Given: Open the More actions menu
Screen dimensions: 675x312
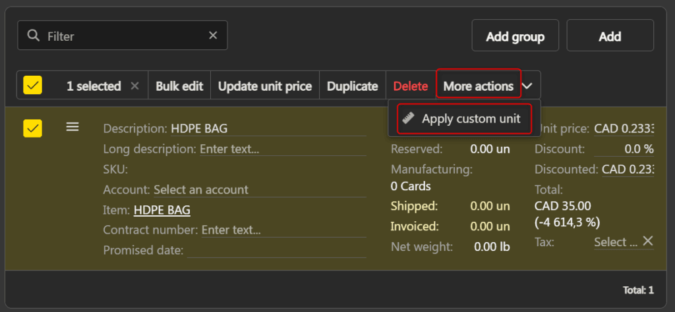Looking at the screenshot, I should [x=479, y=86].
